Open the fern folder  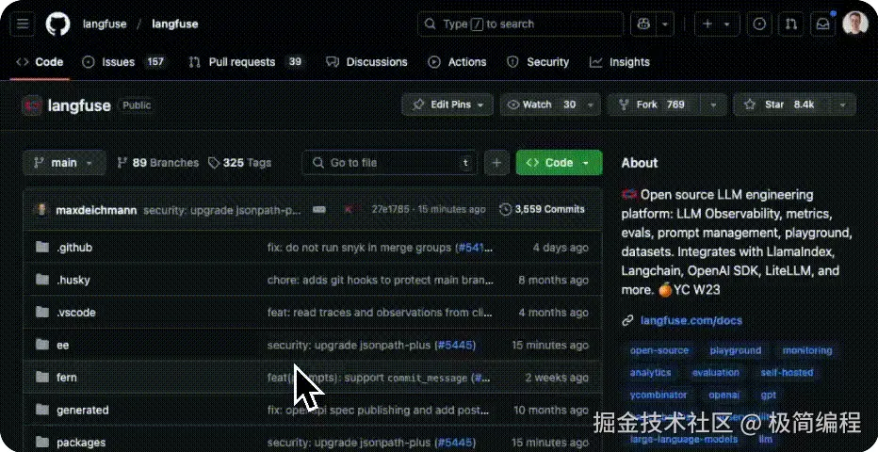66,378
